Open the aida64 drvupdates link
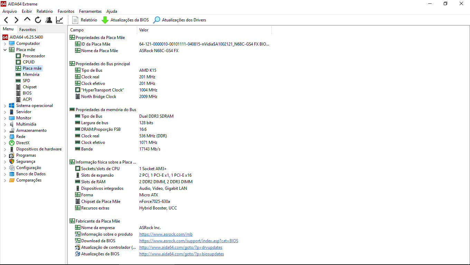The image size is (470, 265). [x=181, y=247]
